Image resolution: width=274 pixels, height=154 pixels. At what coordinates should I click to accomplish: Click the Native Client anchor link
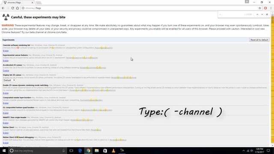pos(96,130)
